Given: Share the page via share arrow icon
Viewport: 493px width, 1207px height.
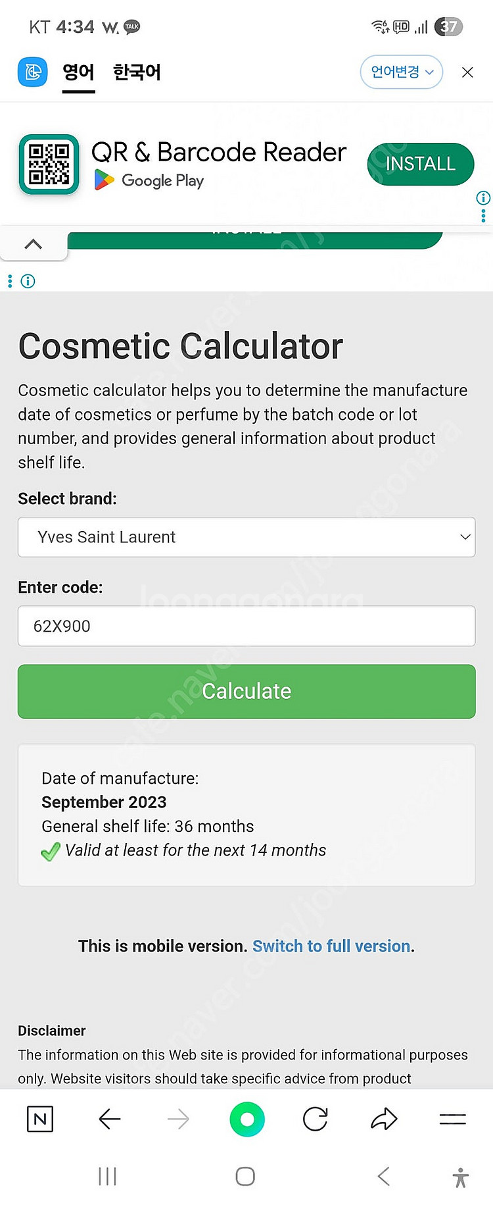Looking at the screenshot, I should tap(385, 1119).
